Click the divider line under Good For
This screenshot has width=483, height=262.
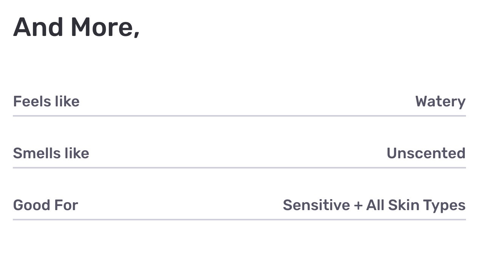[239, 219]
